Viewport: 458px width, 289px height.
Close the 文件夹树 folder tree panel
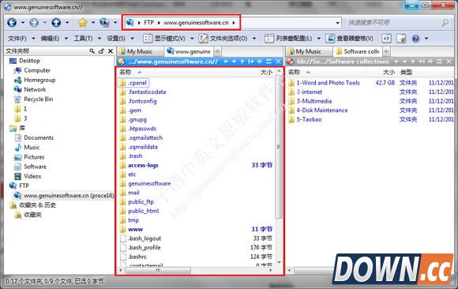(111, 51)
